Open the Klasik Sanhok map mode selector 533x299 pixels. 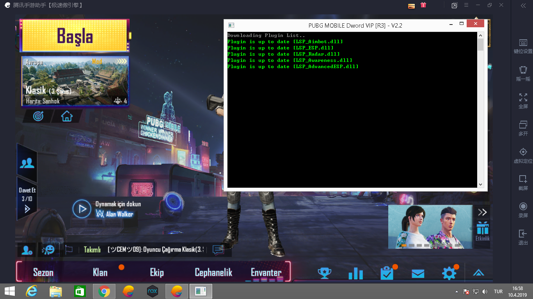(x=75, y=81)
